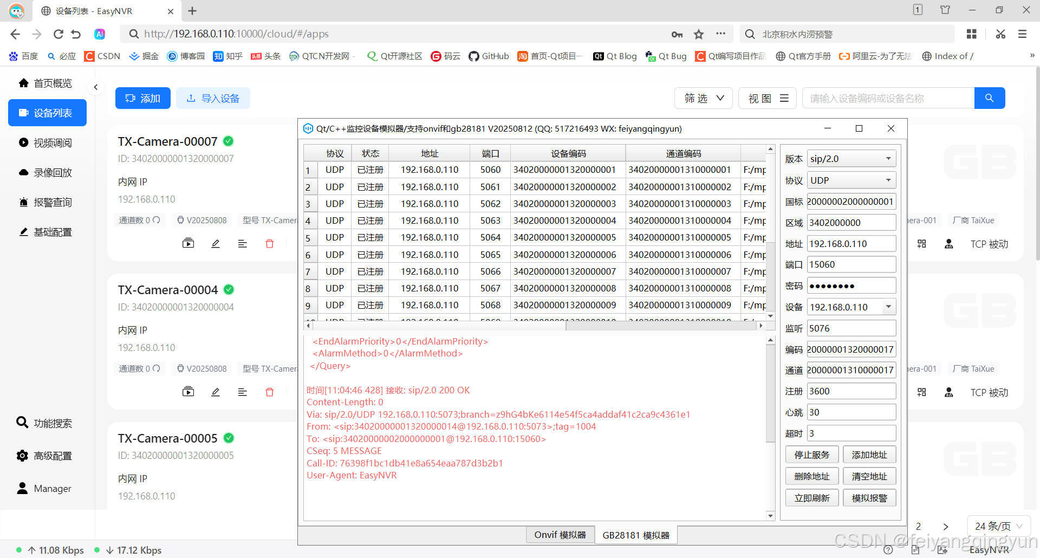This screenshot has height=558, width=1040.
Task: Click the 停止服务 button
Action: click(x=812, y=455)
